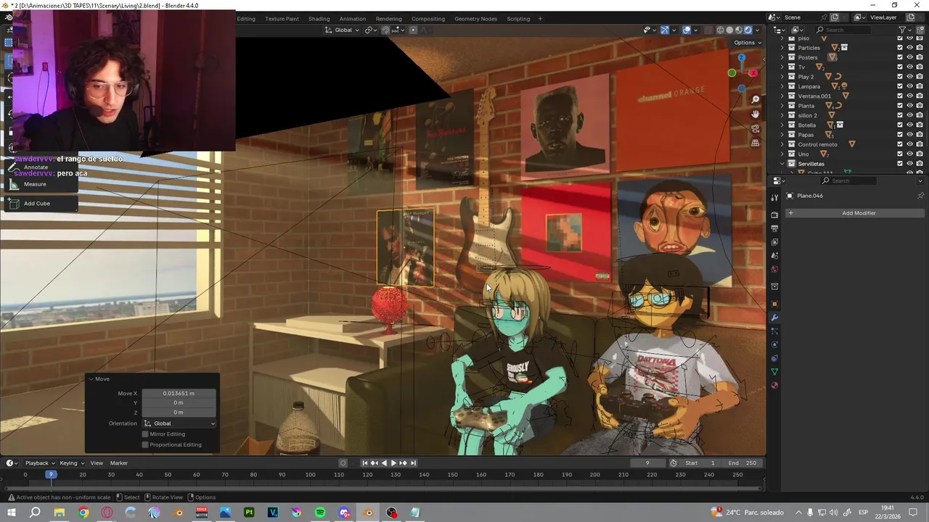Click the Move X value field
This screenshot has height=522, width=929.
tap(179, 394)
